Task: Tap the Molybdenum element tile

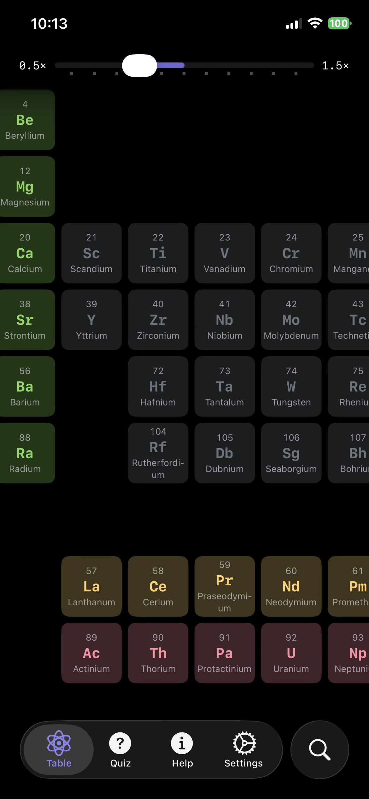Action: pyautogui.click(x=291, y=320)
